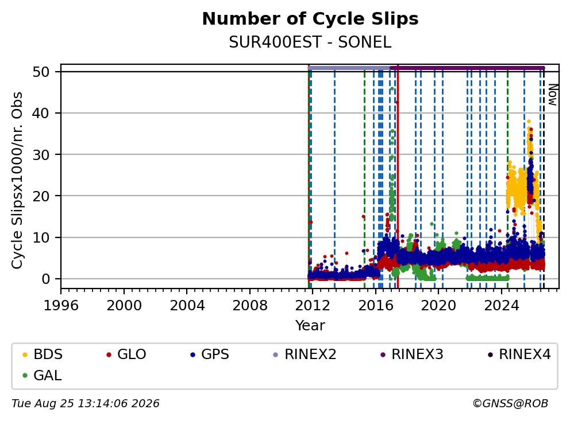Screen dimensions: 570x421
Task: Click the 2020 x-axis tick label
Action: pyautogui.click(x=438, y=306)
